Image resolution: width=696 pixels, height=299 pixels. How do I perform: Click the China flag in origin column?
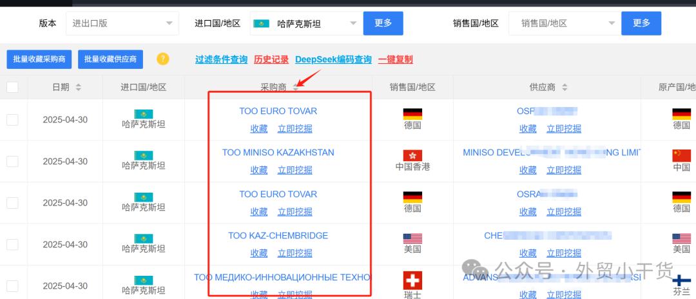pyautogui.click(x=681, y=155)
